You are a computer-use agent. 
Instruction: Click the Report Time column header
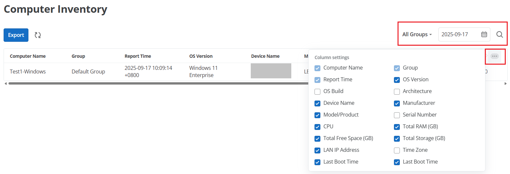pyautogui.click(x=138, y=56)
